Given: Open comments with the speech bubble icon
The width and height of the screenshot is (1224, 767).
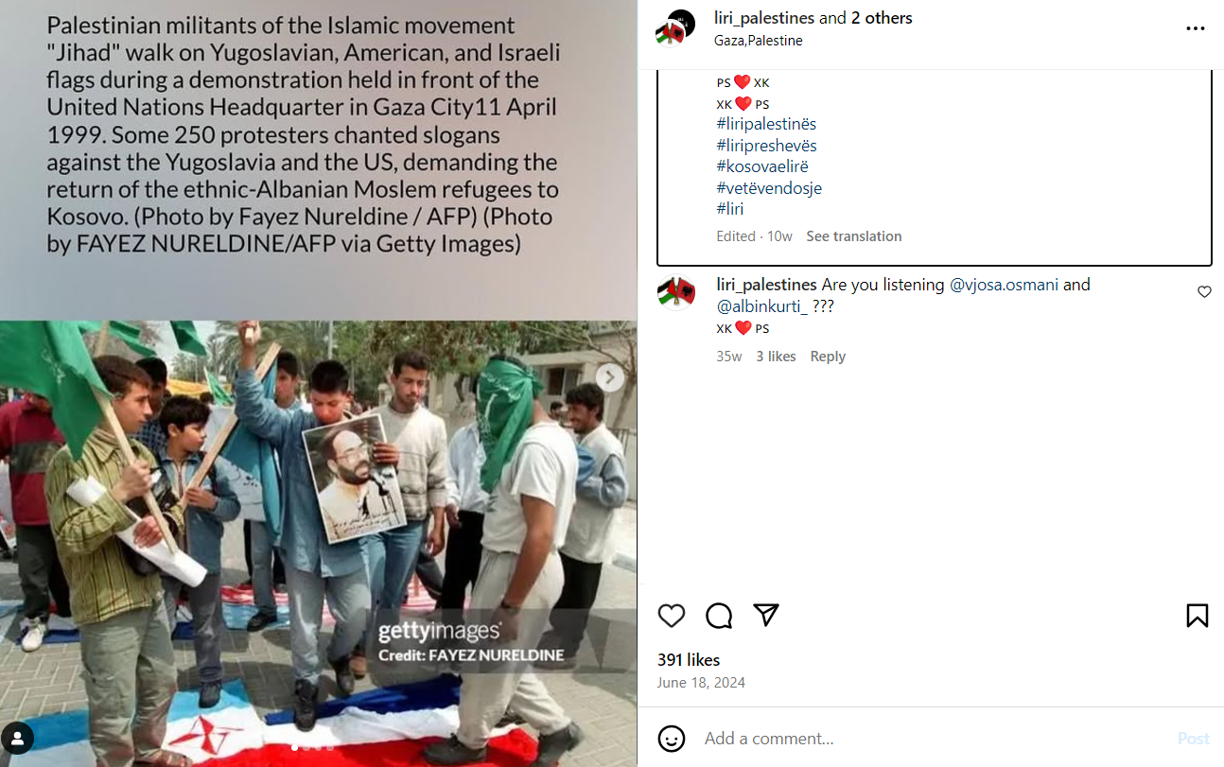Looking at the screenshot, I should pos(719,616).
